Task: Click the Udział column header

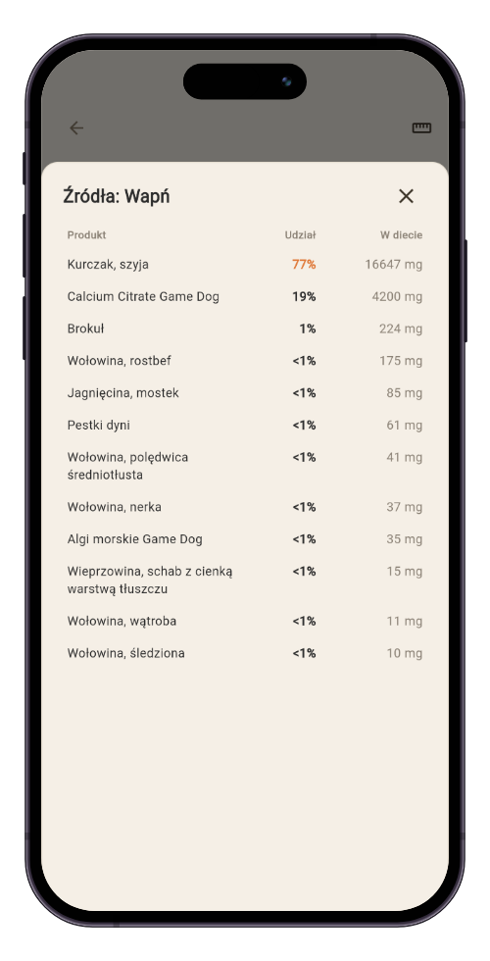Action: click(x=300, y=235)
